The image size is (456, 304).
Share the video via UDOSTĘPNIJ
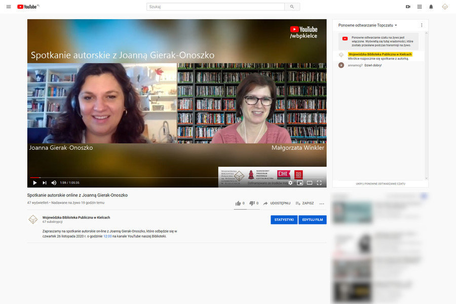277,203
